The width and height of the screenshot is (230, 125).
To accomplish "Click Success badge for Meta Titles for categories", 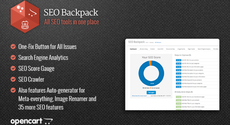I will click(x=179, y=103).
